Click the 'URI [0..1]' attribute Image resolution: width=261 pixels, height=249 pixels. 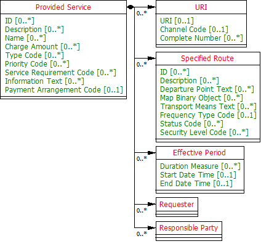[x=177, y=21]
